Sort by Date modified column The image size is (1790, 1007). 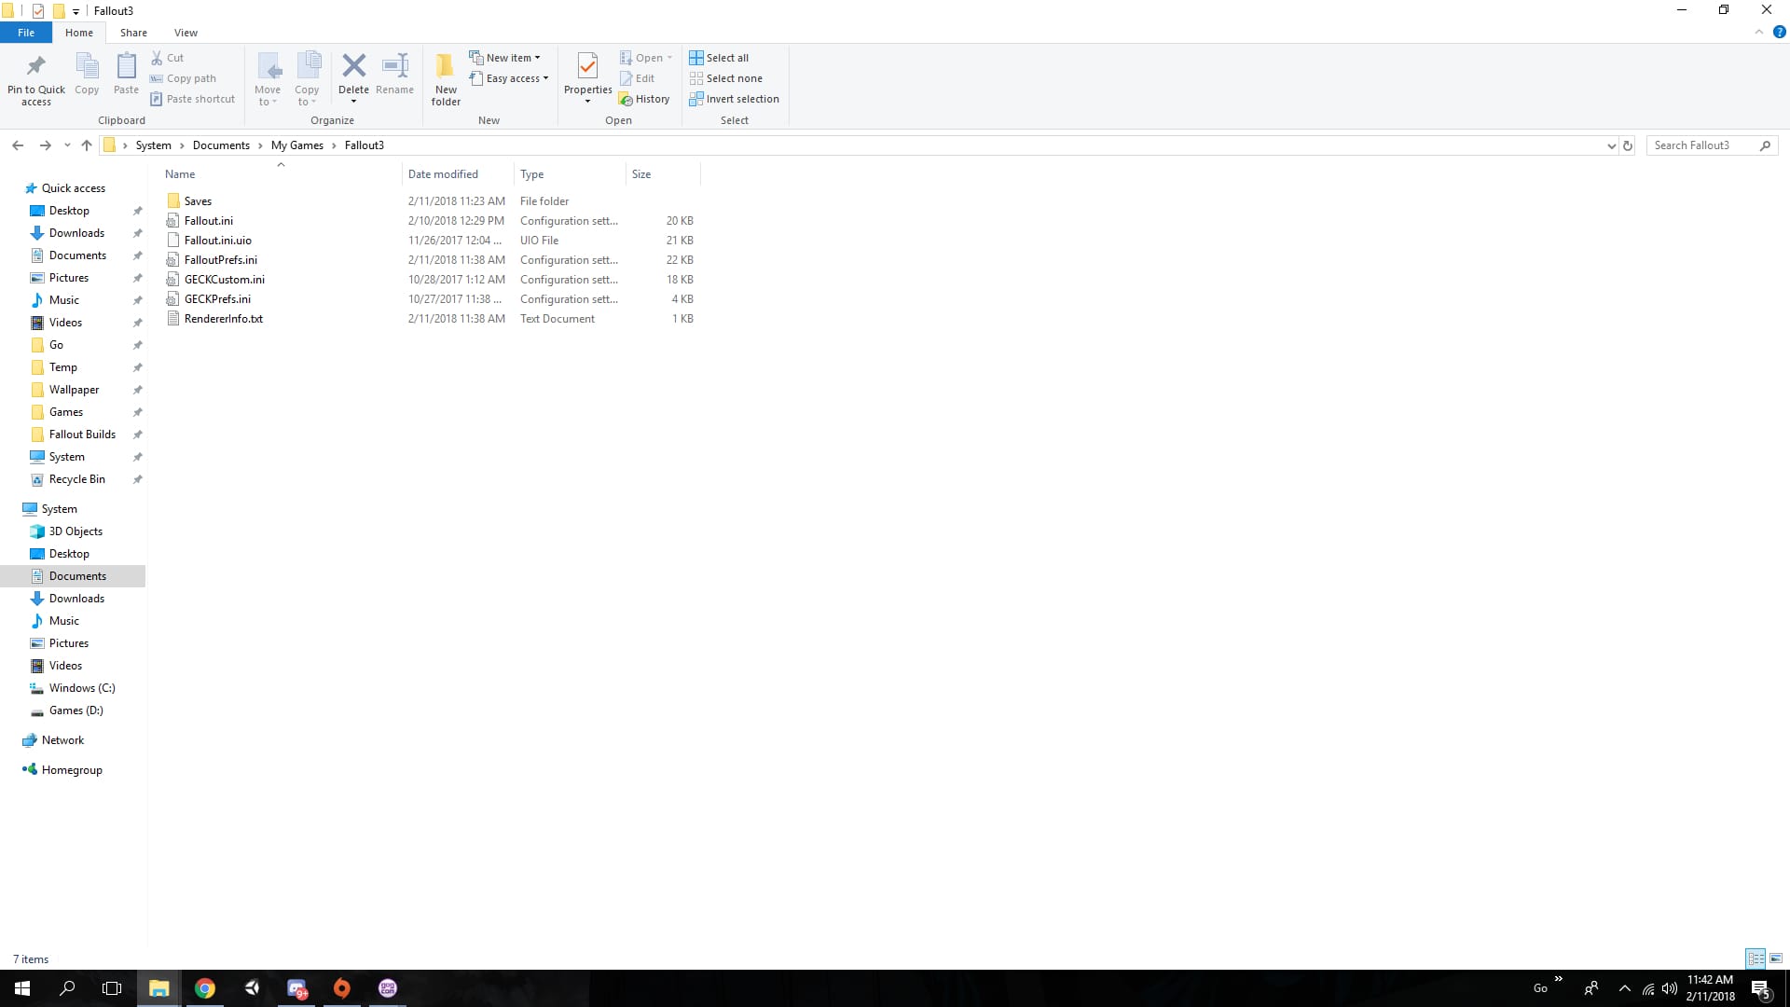(x=458, y=174)
